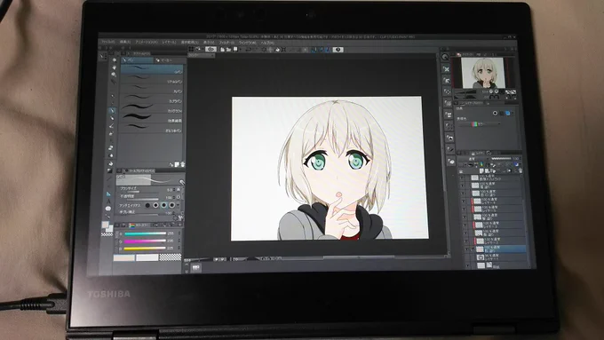604x340 pixels.
Task: Click the Undo arrow in command bar
Action: pyautogui.click(x=249, y=50)
